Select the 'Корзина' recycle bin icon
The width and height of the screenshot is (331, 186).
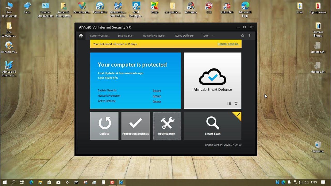click(x=318, y=147)
